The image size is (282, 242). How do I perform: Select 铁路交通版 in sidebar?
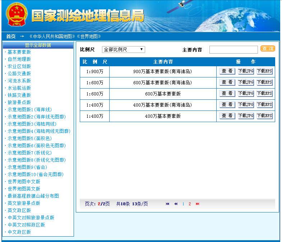point(19,95)
